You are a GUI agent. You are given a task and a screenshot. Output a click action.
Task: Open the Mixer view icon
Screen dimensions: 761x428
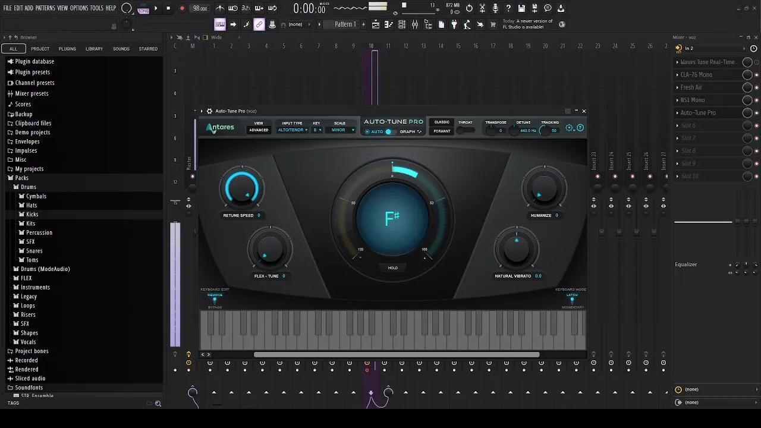(x=415, y=24)
